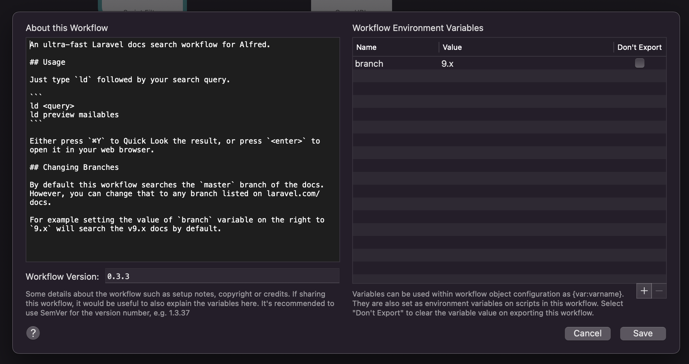Click the Don't Export column header
This screenshot has height=364, width=689.
tap(639, 47)
